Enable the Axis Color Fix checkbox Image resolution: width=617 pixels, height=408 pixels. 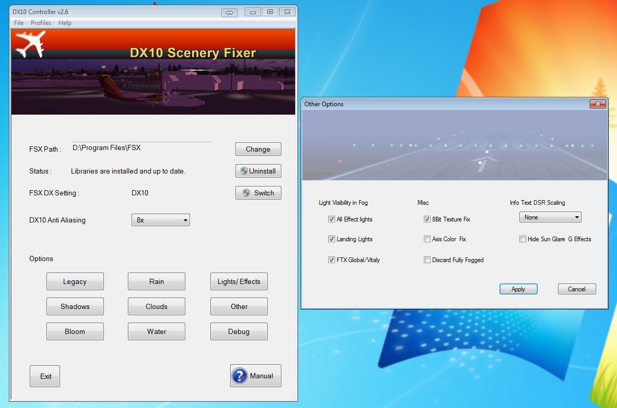coord(427,239)
